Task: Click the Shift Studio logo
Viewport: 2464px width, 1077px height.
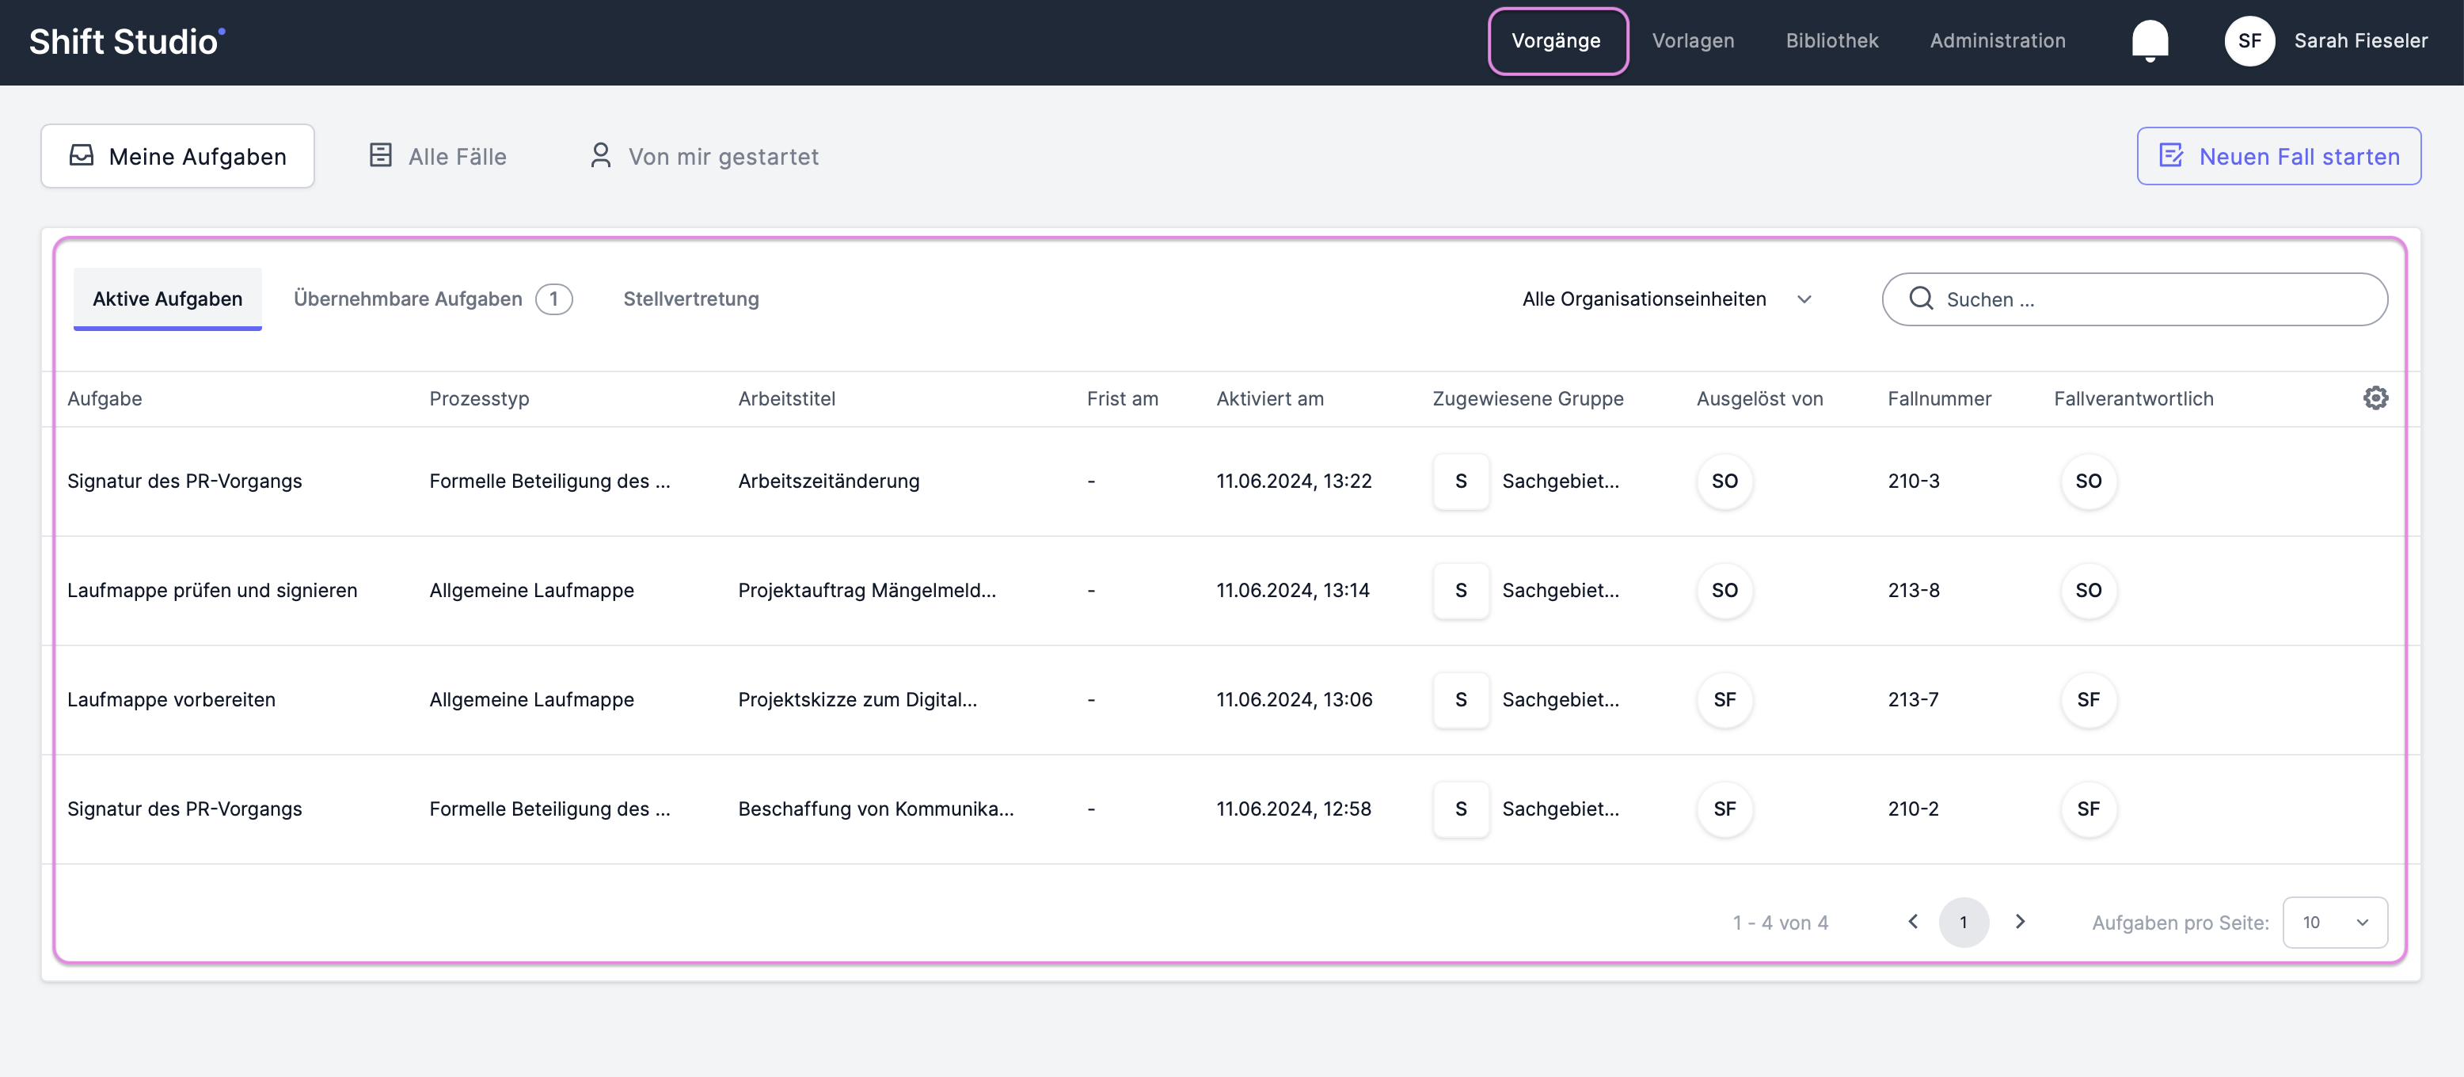Action: 126,41
